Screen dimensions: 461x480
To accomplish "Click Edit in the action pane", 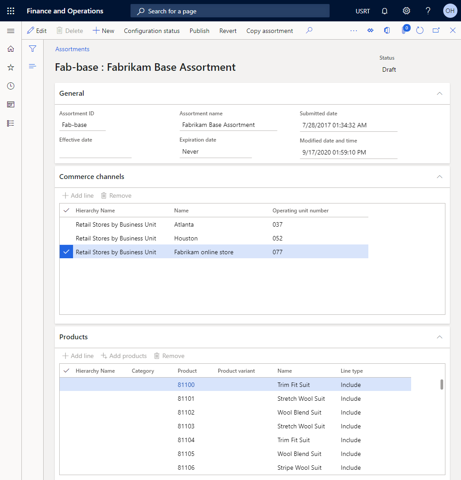I will point(37,31).
